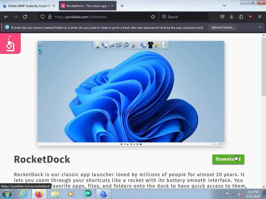
Task: Click the green round taskbar app icon
Action: tap(88, 194)
